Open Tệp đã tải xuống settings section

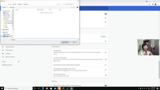click(x=9, y=47)
